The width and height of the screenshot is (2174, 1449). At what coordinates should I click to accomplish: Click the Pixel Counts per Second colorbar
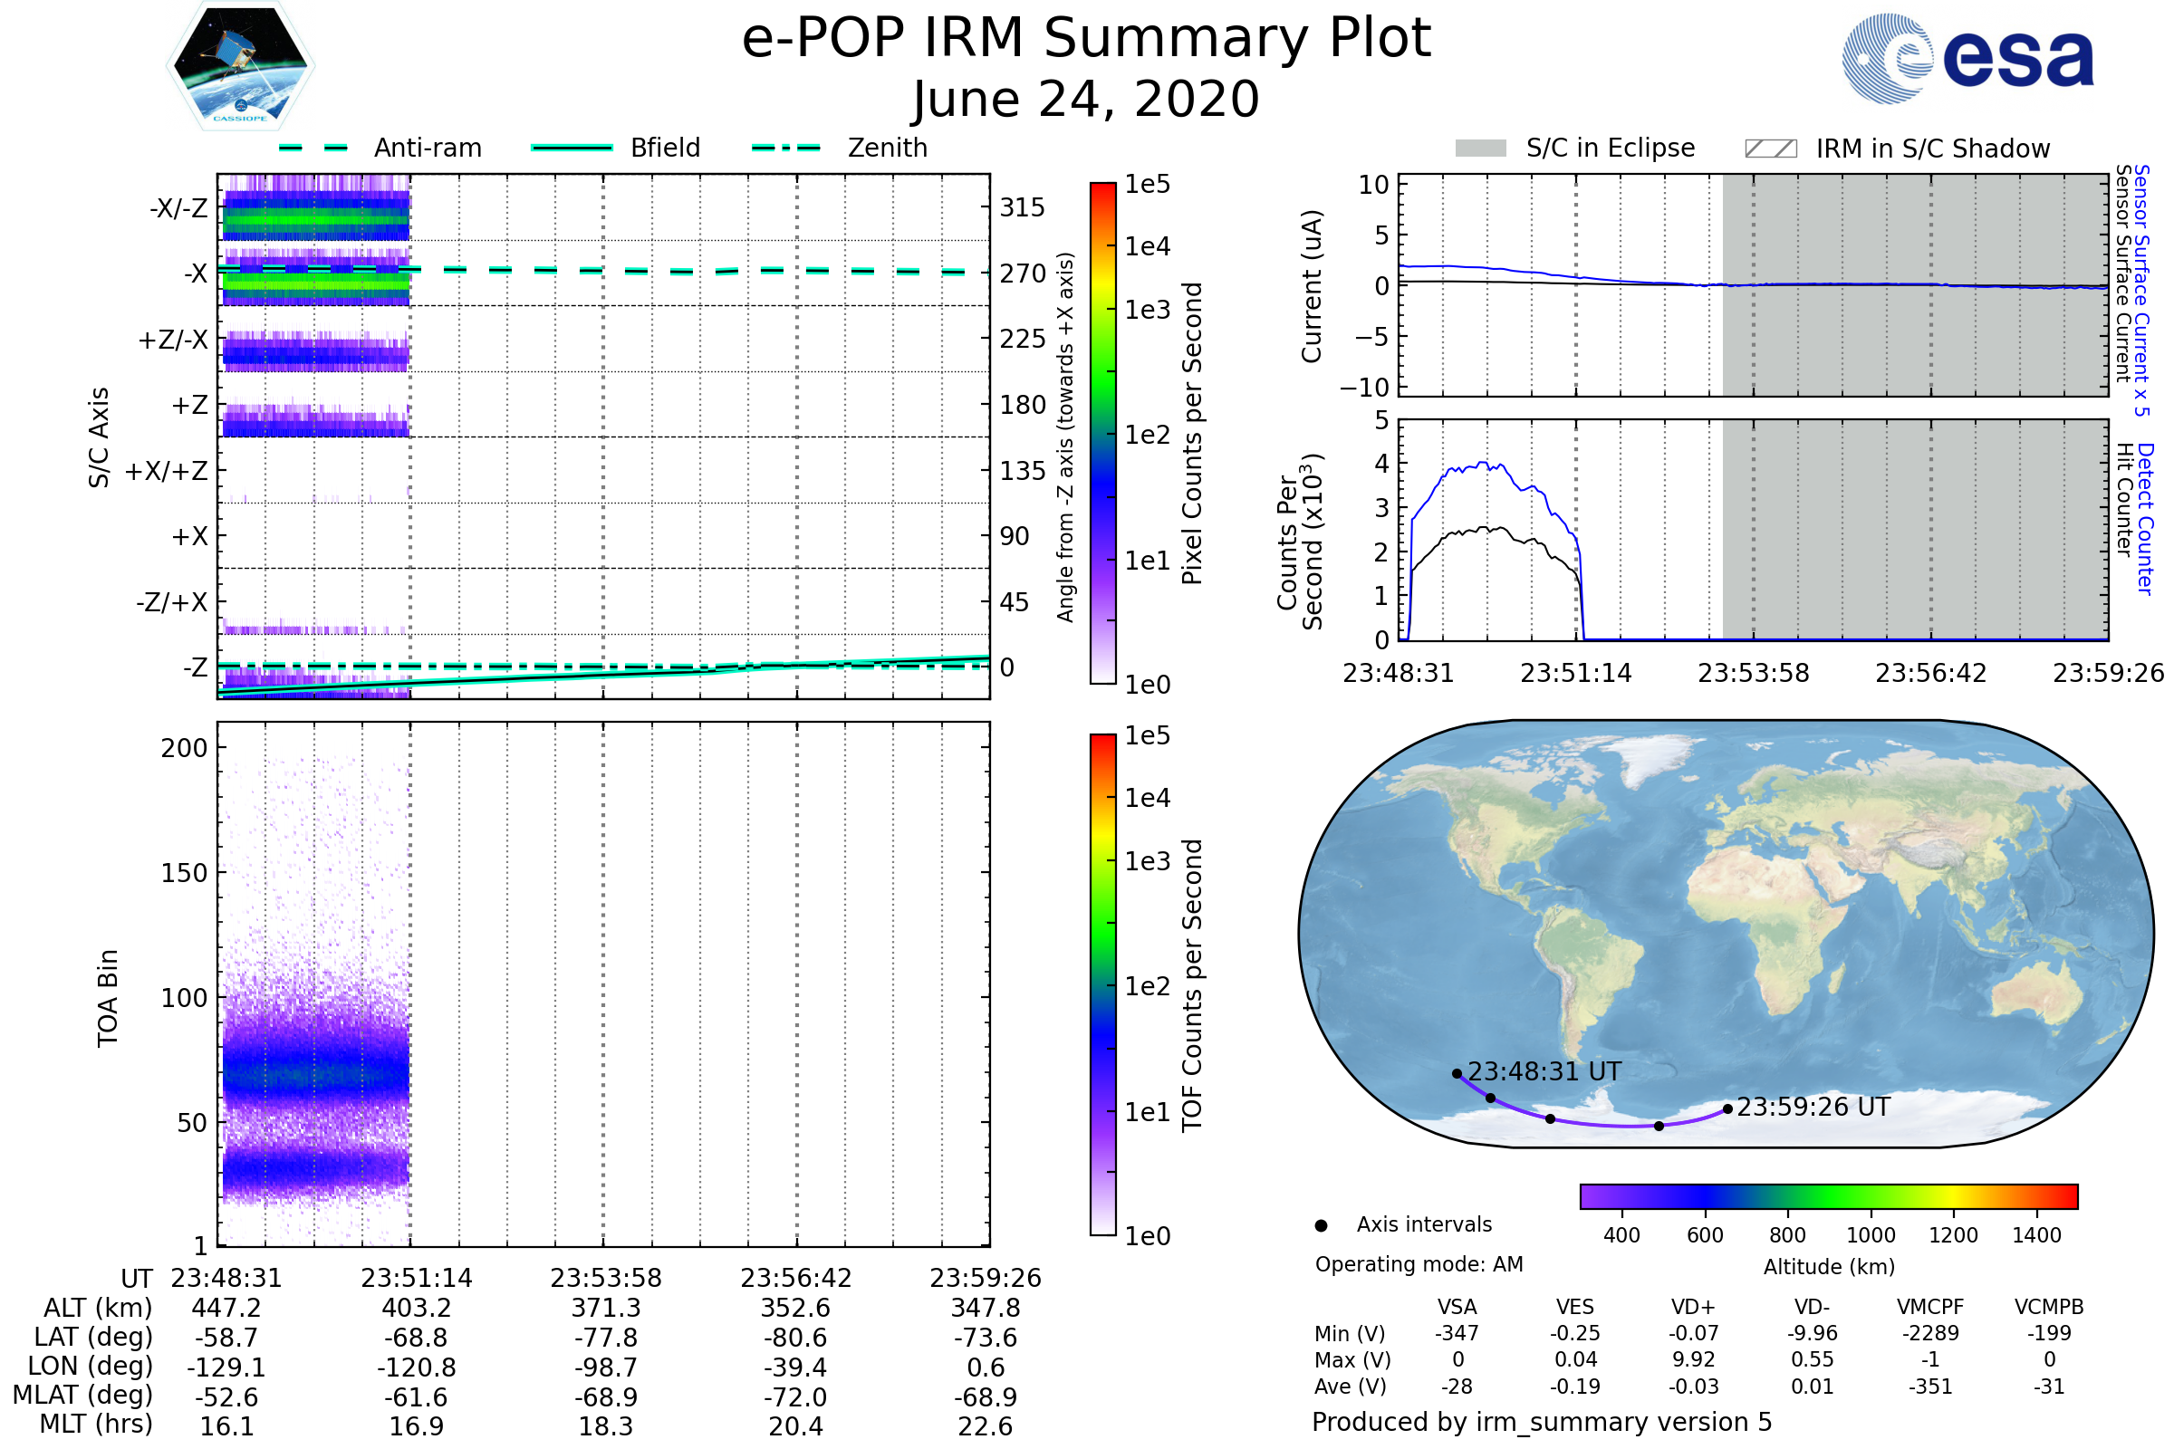[1102, 433]
